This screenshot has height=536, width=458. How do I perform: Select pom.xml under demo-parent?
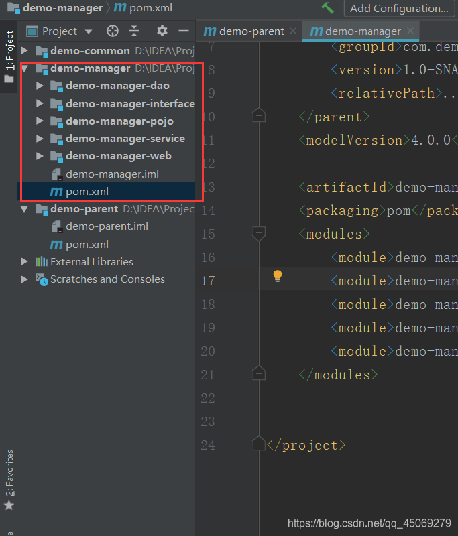point(87,245)
